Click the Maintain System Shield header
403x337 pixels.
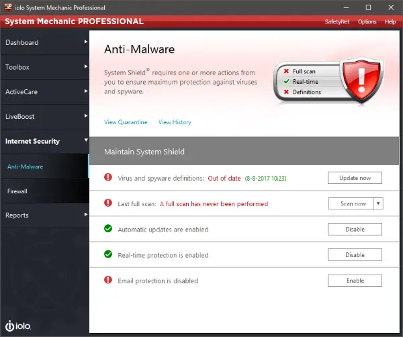click(244, 151)
